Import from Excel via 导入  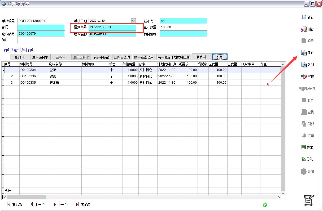click(304, 159)
